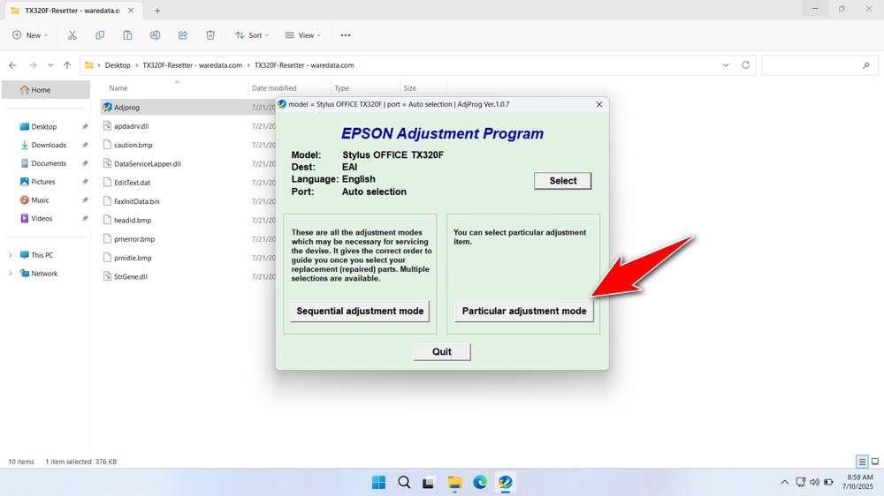Sort files by Name column header
The width and height of the screenshot is (884, 496).
coord(118,88)
